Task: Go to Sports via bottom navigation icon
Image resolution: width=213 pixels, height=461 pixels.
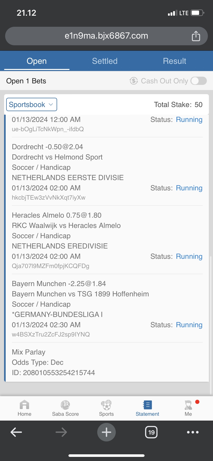Action: coord(106,405)
